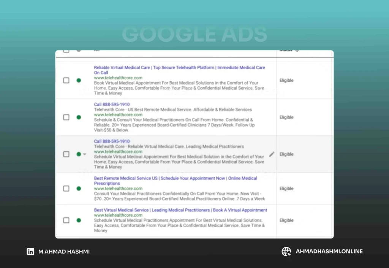The width and height of the screenshot is (389, 268).
Task: Click the globe icon beside ahmadhashmi.online
Action: 286,251
